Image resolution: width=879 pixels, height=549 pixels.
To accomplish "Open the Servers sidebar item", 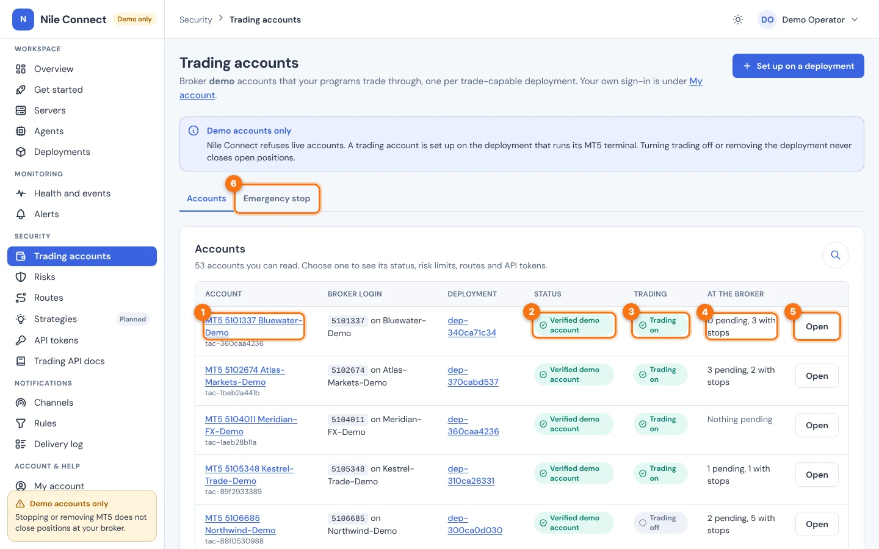I will [x=82, y=110].
